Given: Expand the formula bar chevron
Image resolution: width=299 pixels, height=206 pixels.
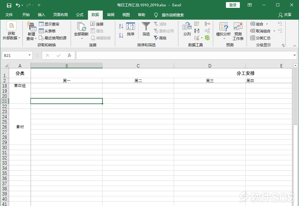Looking at the screenshot, I should (x=295, y=55).
